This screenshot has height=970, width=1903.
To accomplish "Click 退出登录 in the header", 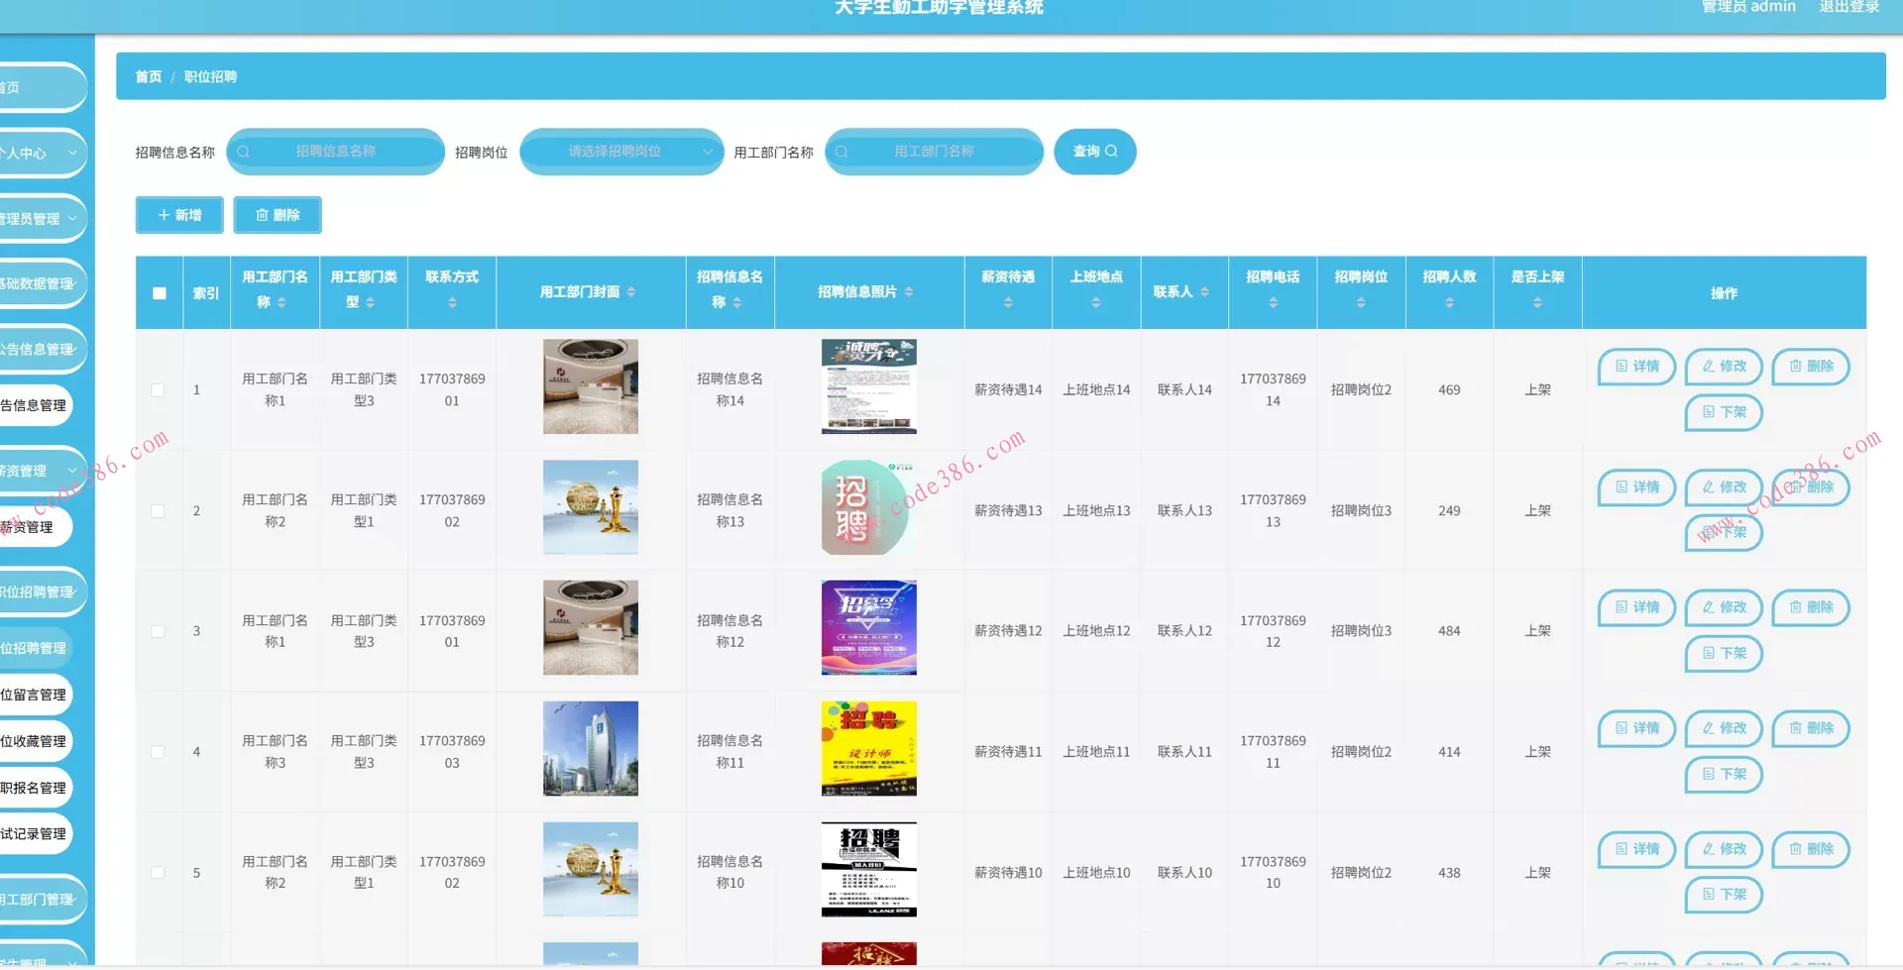I will (1848, 7).
